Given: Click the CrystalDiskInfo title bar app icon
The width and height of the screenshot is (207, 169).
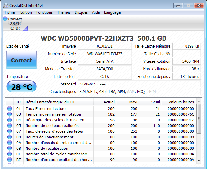Looking at the screenshot, I should click(x=6, y=6).
